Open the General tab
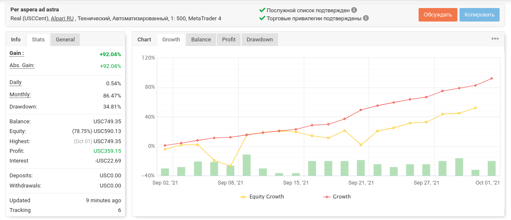This screenshot has width=511, height=220. pos(65,40)
